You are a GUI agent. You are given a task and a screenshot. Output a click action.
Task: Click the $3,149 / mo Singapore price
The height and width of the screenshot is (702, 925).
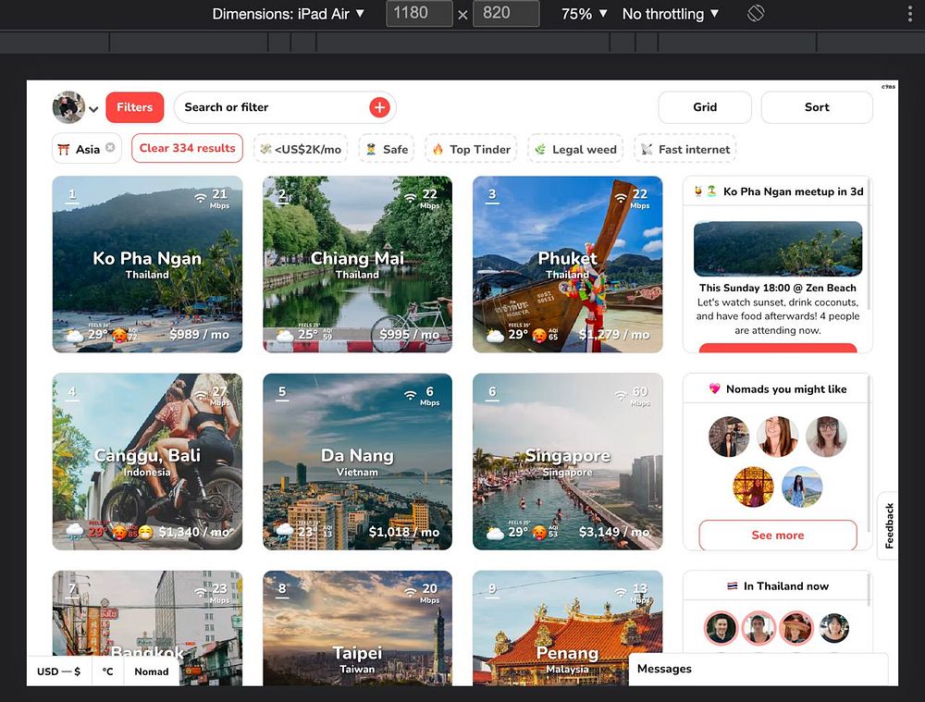(614, 532)
